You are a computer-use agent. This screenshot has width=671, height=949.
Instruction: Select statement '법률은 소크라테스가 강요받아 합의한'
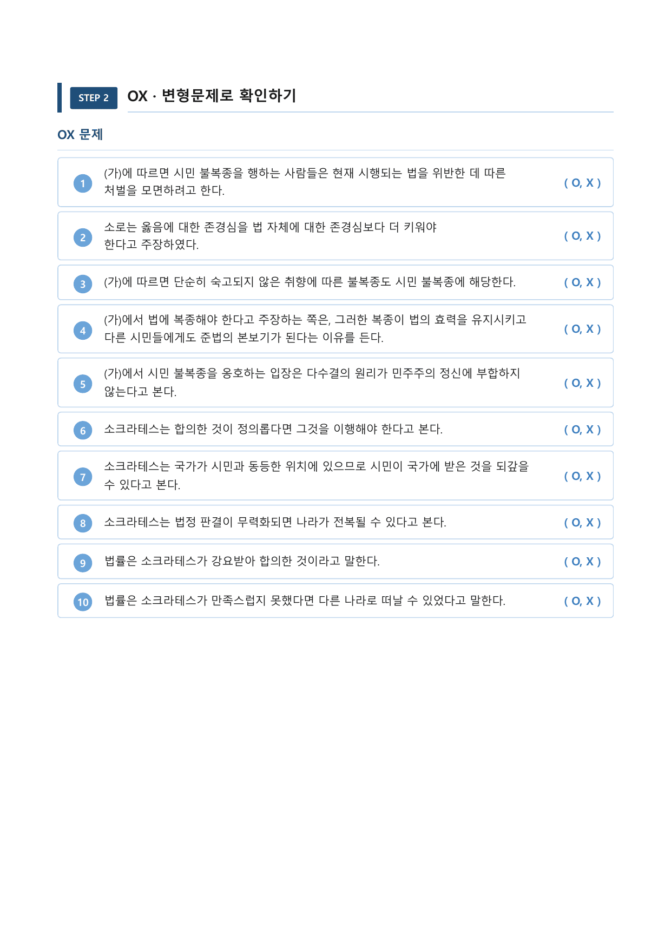[x=242, y=561]
